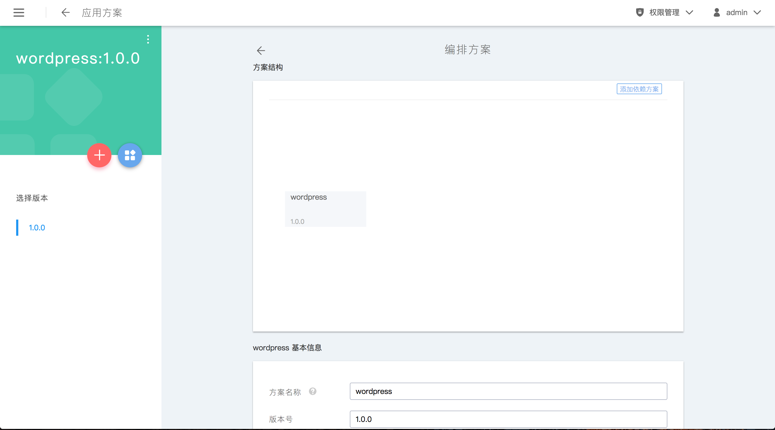Viewport: 775px width, 430px height.
Task: Select version 1.0.0 in version list
Action: (x=37, y=228)
